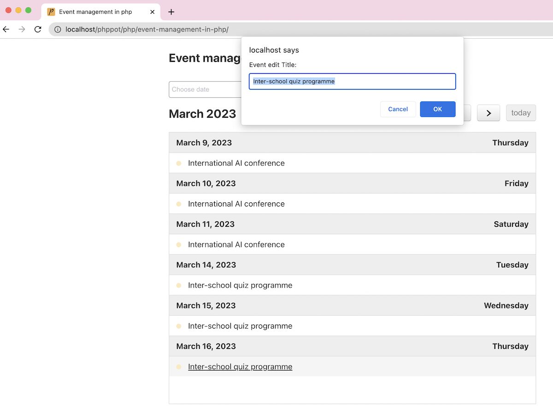This screenshot has width=553, height=419.
Task: Cancel the event edit dialog
Action: click(398, 109)
